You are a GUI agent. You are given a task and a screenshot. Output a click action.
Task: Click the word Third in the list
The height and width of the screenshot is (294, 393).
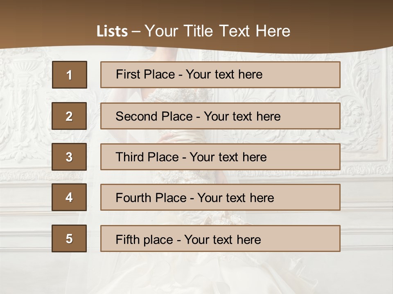(130, 157)
